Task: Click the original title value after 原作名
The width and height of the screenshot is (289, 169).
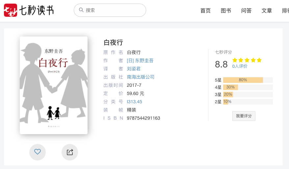Action: point(134,53)
